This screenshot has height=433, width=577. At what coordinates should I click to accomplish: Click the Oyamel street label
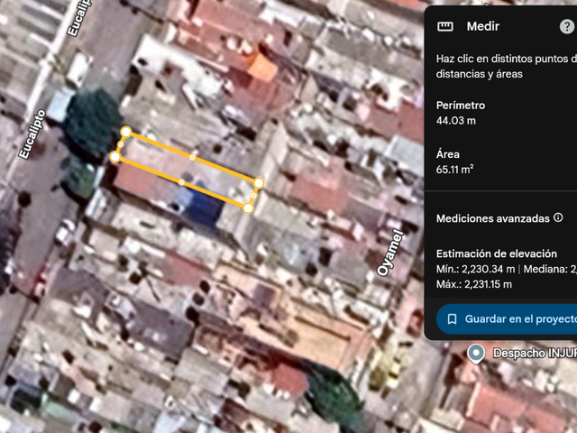[390, 253]
